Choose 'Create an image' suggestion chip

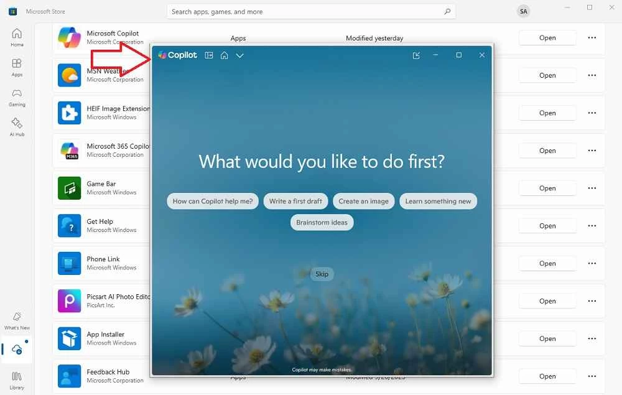click(363, 201)
